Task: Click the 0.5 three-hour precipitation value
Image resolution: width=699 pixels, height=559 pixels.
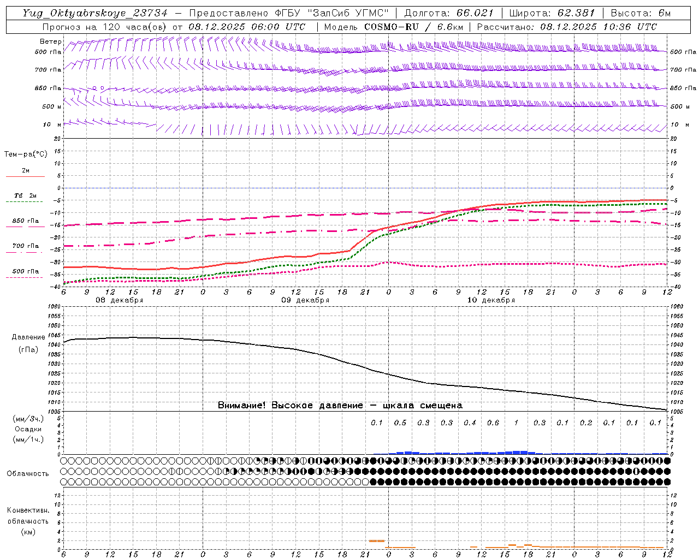Action: click(x=400, y=423)
